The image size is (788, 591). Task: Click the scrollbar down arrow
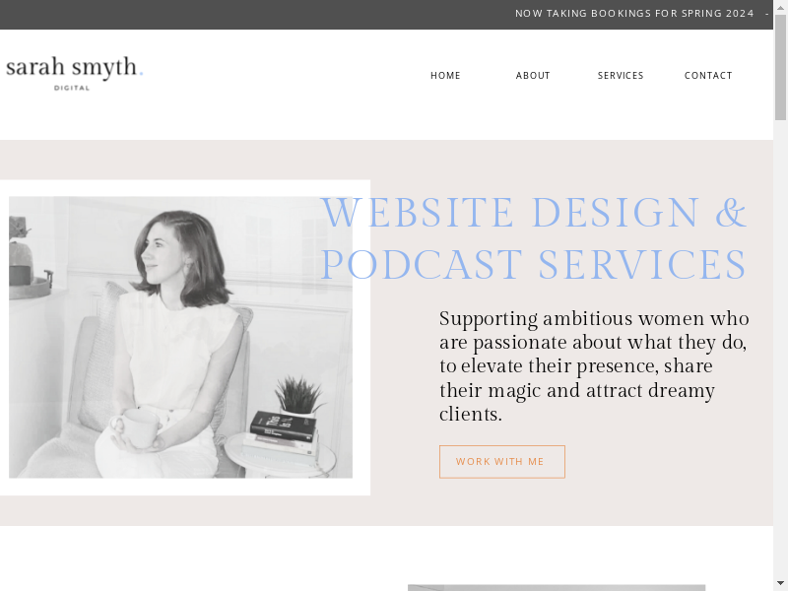click(780, 583)
